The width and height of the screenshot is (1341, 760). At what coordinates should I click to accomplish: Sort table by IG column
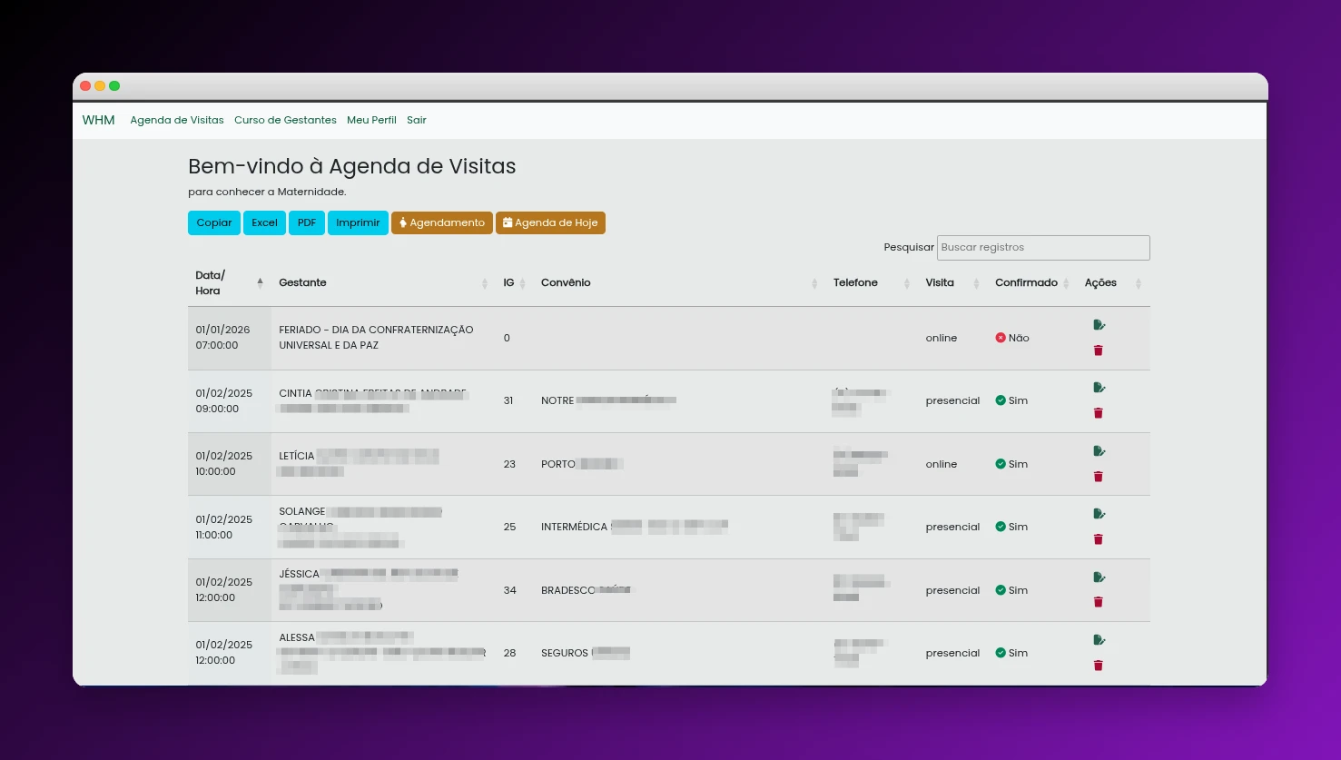tap(515, 283)
